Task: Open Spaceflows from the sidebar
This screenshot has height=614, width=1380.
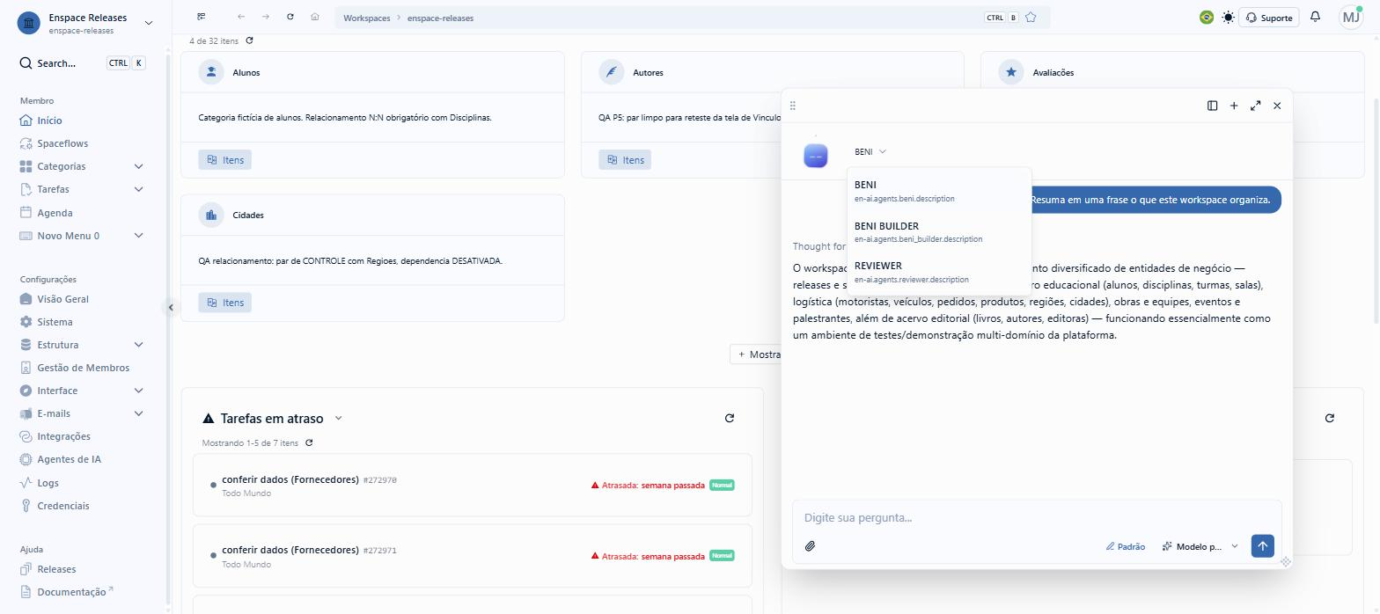Action: click(62, 143)
